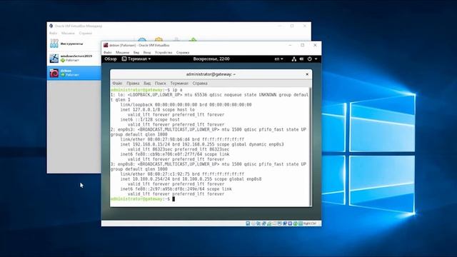Click Обзор activities button
457x257 pixels.
click(x=111, y=59)
